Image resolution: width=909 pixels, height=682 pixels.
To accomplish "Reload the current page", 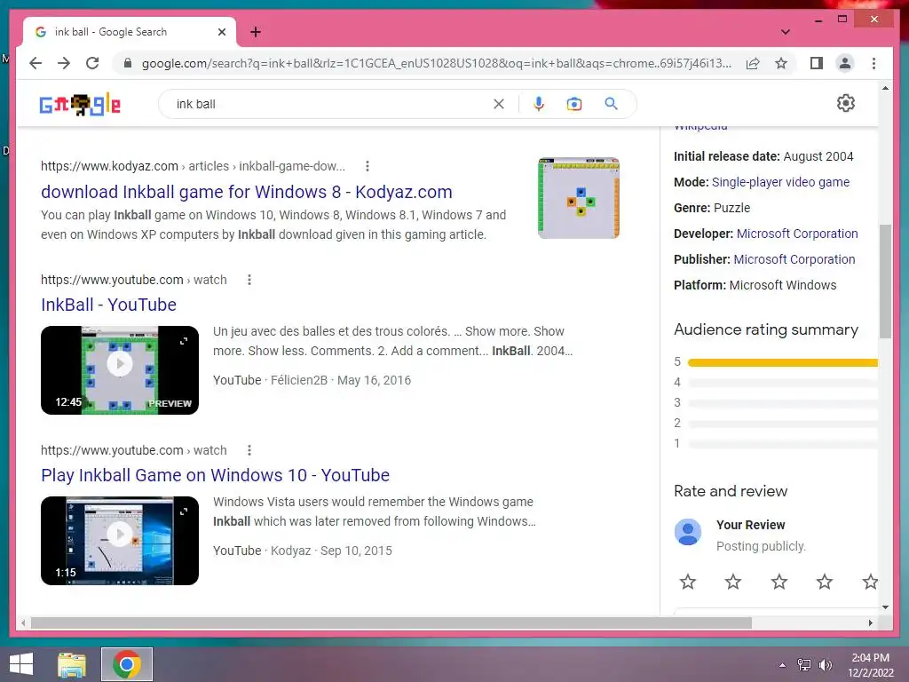I will [92, 63].
